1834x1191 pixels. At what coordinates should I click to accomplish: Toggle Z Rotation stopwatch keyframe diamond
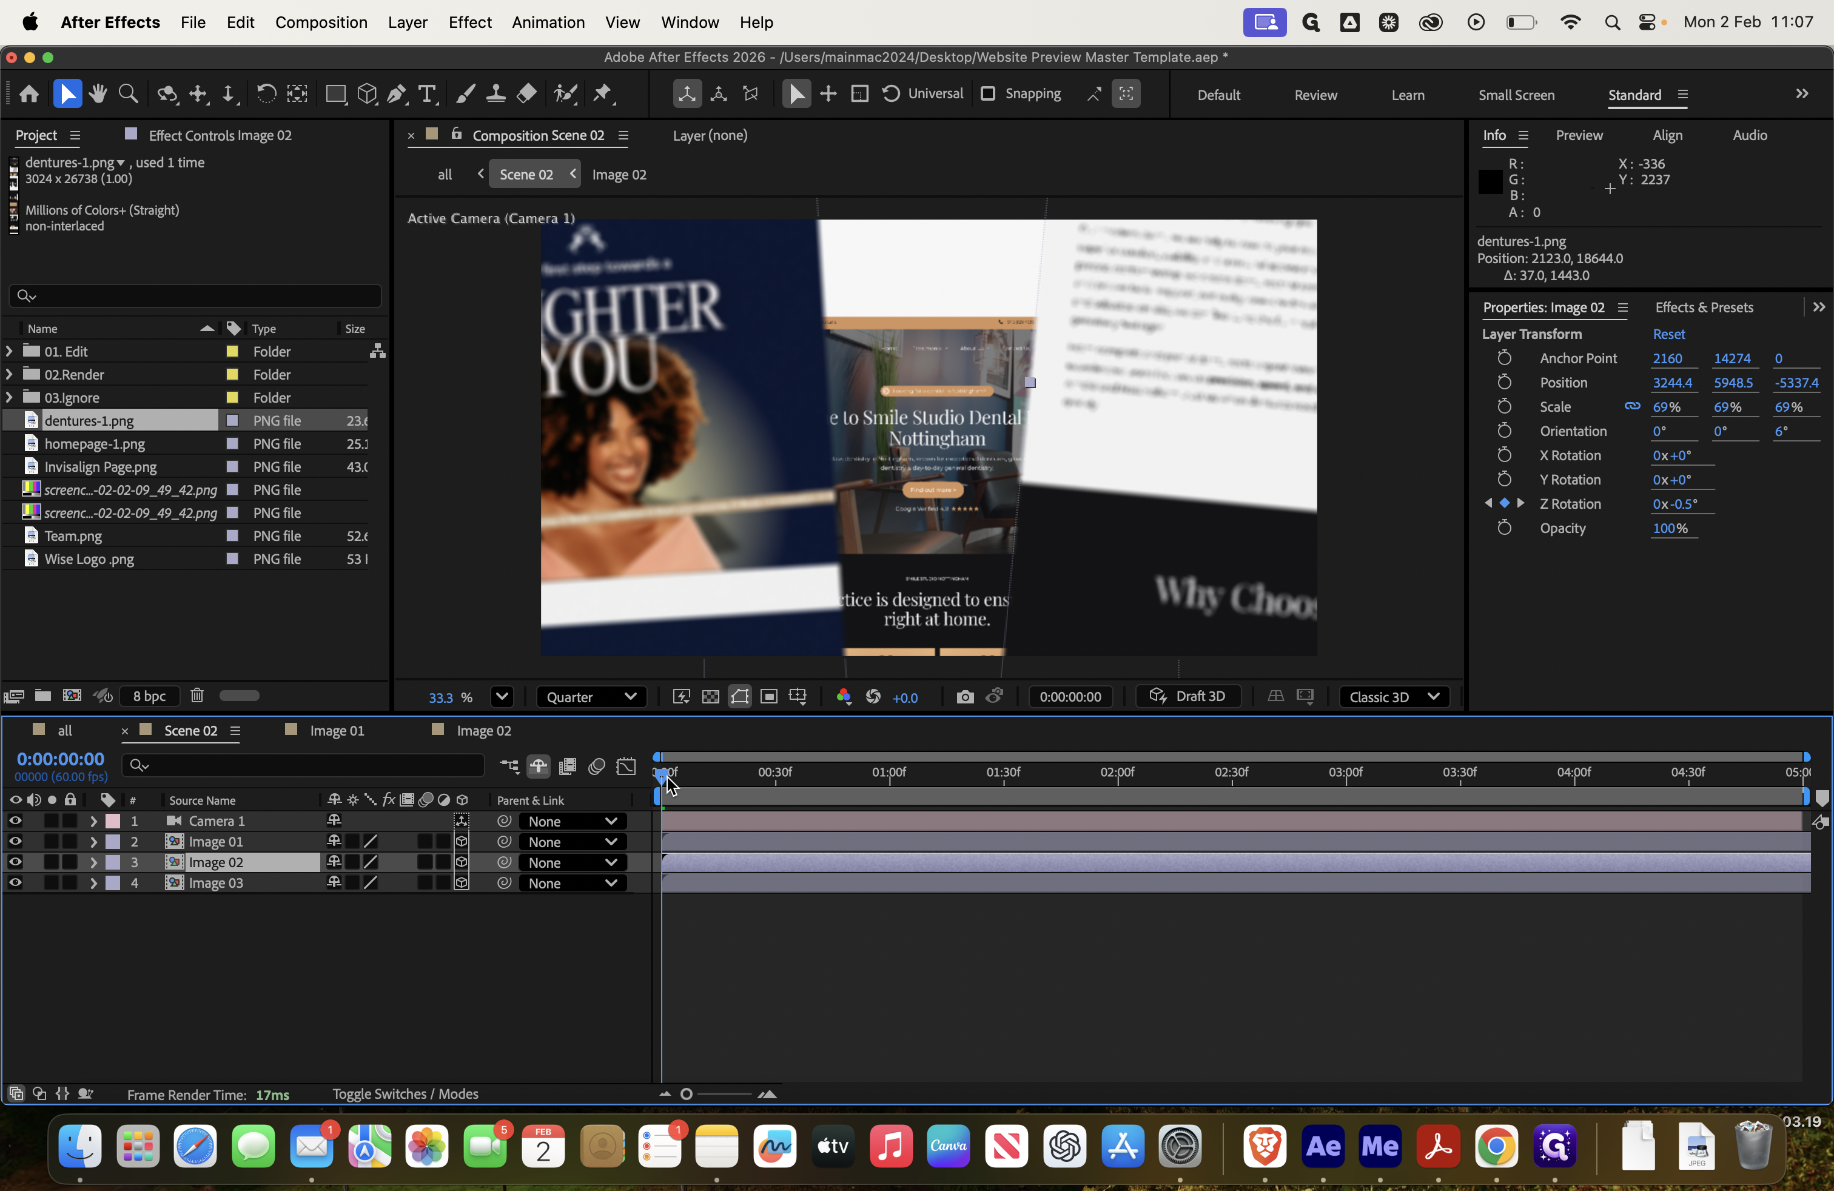(1503, 503)
